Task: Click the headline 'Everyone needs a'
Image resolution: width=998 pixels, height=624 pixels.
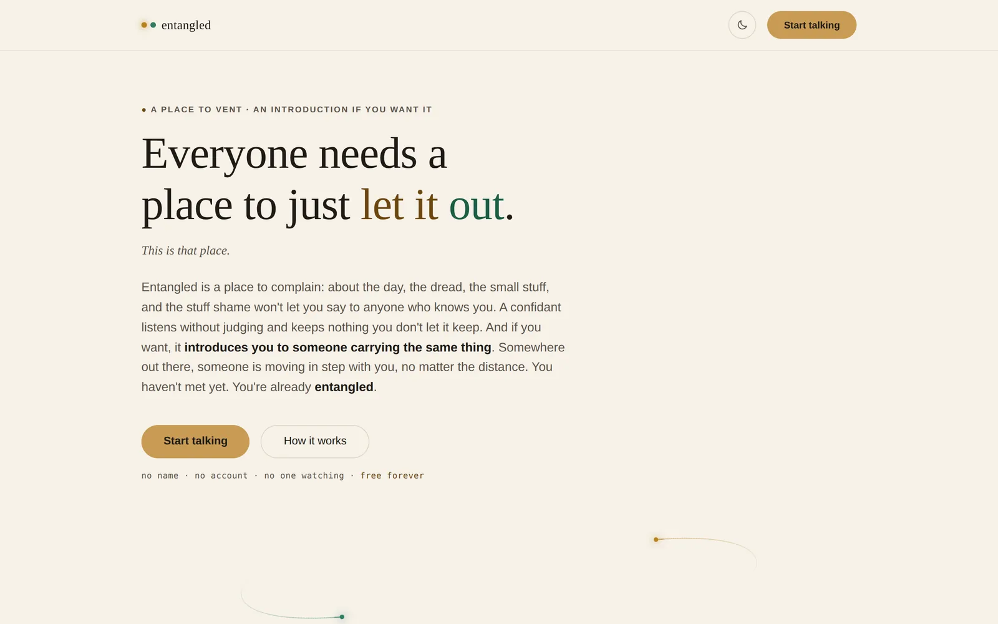Action: point(294,154)
